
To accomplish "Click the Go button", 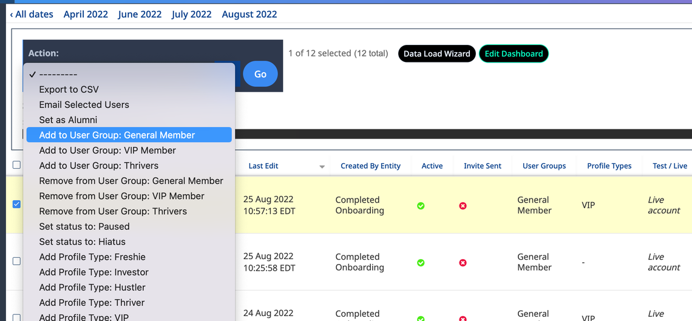I will (260, 74).
